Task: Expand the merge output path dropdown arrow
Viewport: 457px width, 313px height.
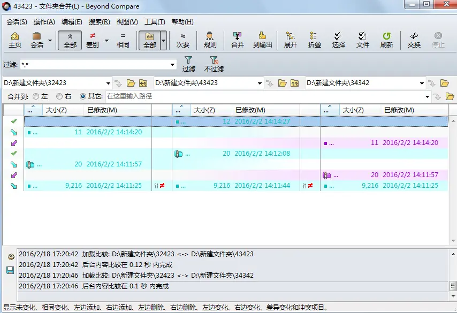Action: click(x=427, y=96)
